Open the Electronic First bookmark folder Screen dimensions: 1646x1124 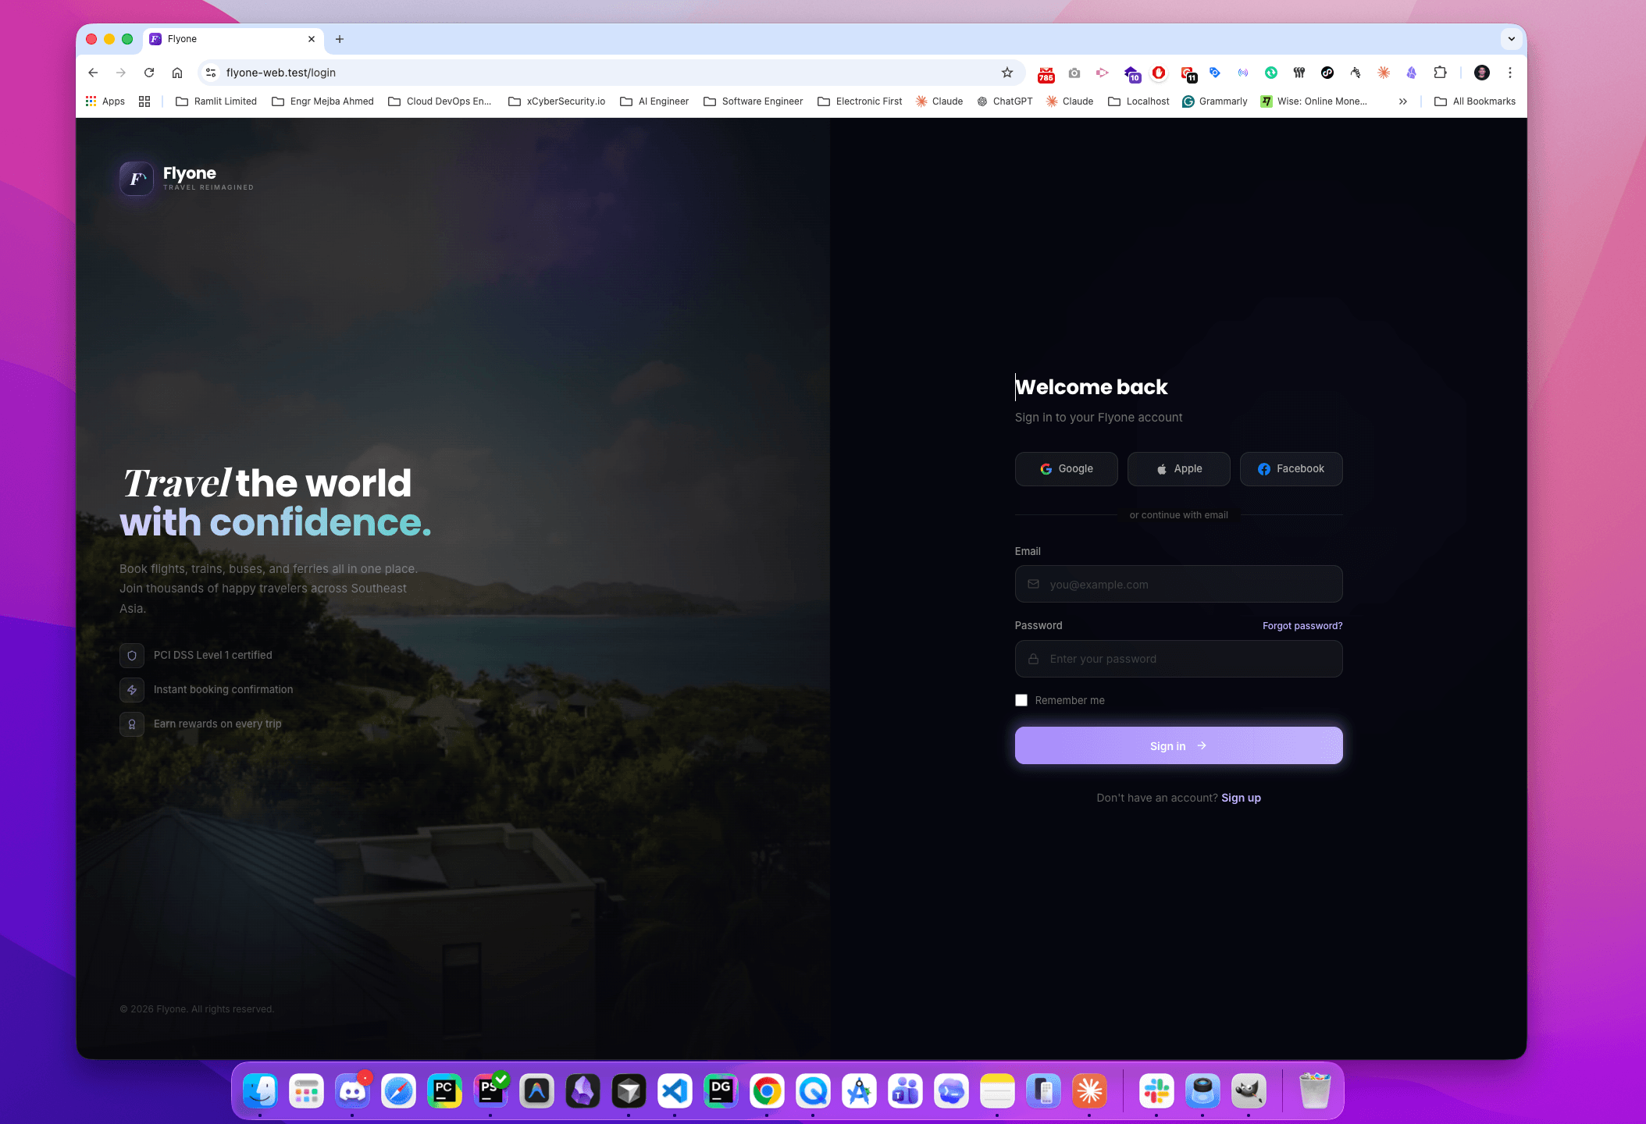point(860,101)
